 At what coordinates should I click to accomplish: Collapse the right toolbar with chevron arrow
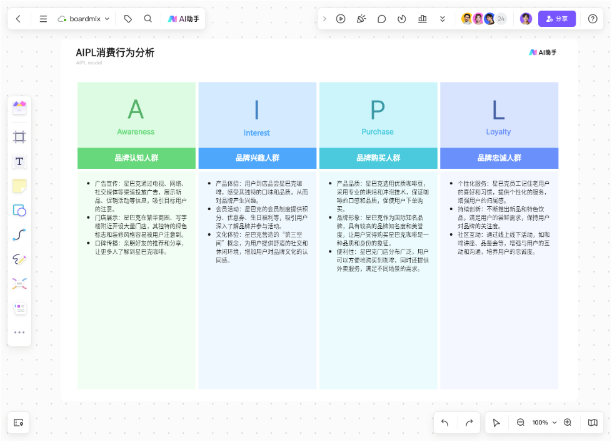coord(324,19)
